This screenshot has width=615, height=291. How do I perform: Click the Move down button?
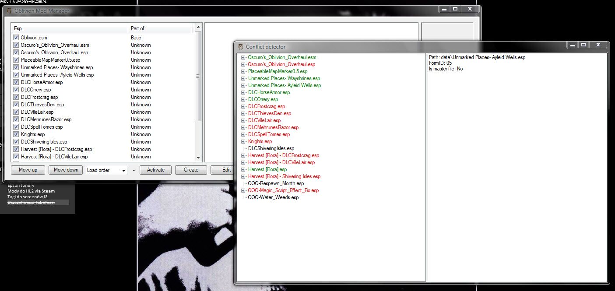tap(66, 170)
